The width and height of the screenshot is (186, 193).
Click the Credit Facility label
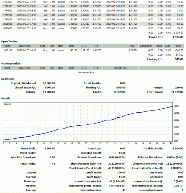tap(93, 83)
